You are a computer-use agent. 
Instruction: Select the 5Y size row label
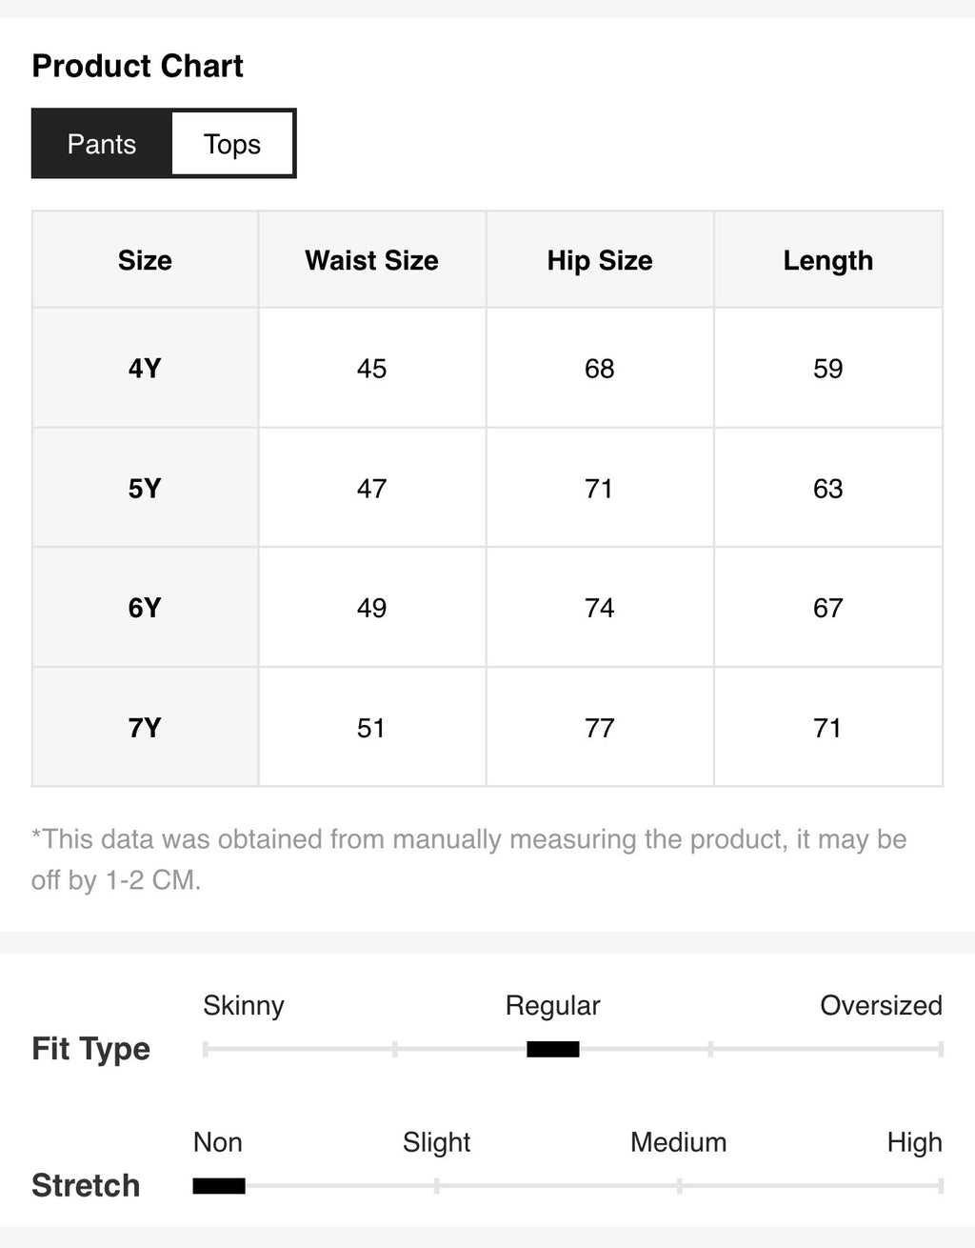click(x=145, y=488)
